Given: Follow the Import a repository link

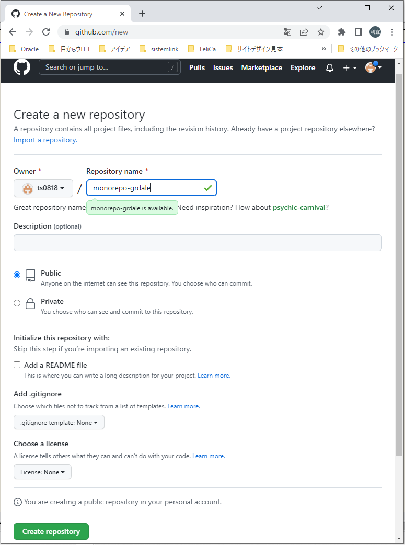Looking at the screenshot, I should [44, 140].
